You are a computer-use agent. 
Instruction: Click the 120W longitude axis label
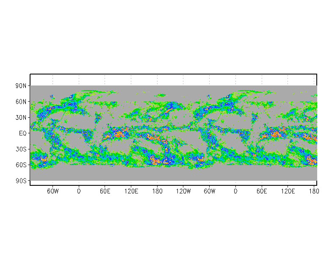point(183,191)
